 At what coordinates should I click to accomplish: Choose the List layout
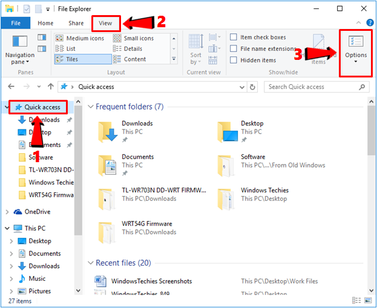point(65,49)
